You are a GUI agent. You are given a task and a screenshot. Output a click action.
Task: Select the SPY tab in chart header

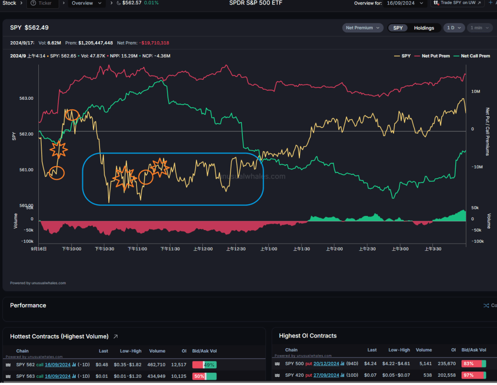[398, 28]
